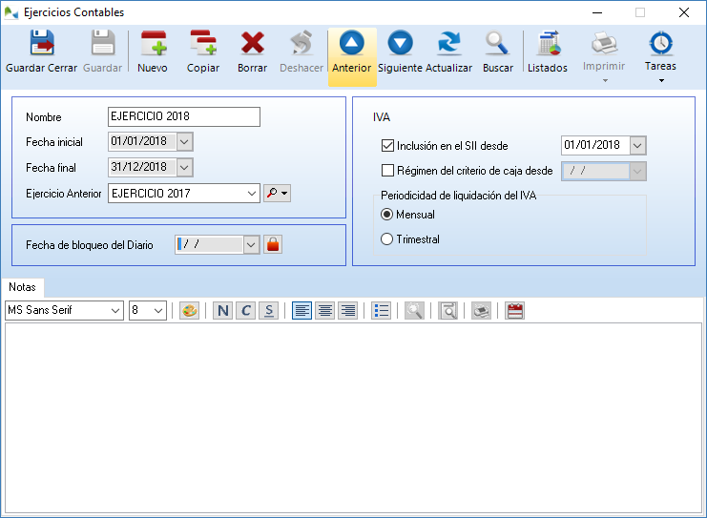This screenshot has height=518, width=707.
Task: Open Fecha inicial date dropdown
Action: coord(184,141)
